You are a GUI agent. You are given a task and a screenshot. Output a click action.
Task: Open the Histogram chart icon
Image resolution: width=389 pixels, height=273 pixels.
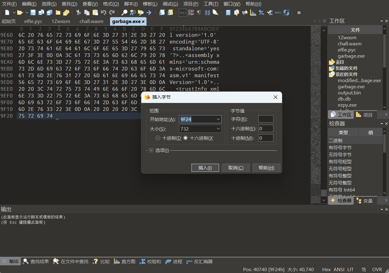pyautogui.click(x=253, y=13)
